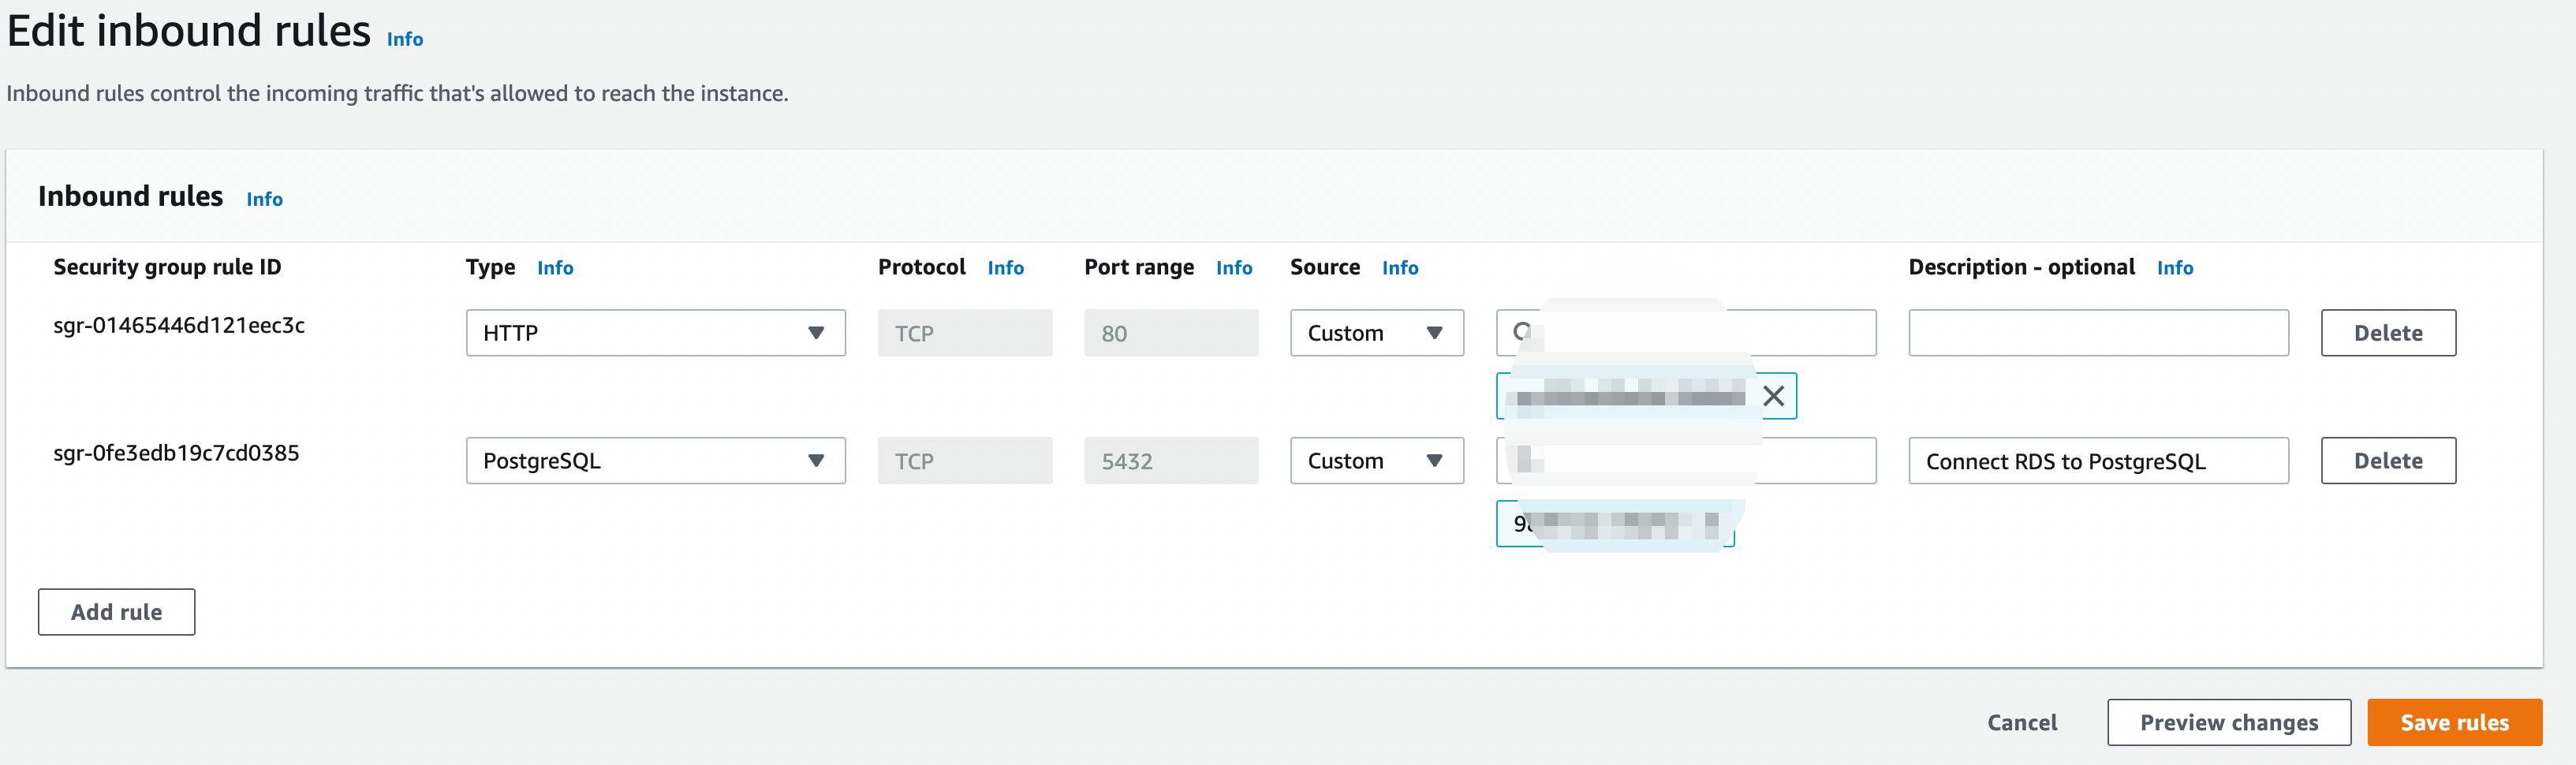The height and width of the screenshot is (765, 2576).
Task: Save the security group rules
Action: point(2454,722)
